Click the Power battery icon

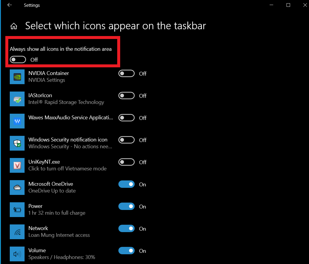click(x=17, y=210)
